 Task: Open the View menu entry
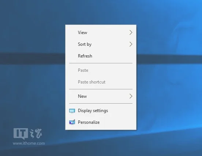click(101, 33)
